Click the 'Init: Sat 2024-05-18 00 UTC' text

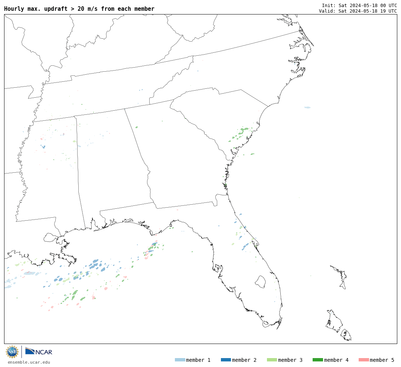coord(359,5)
